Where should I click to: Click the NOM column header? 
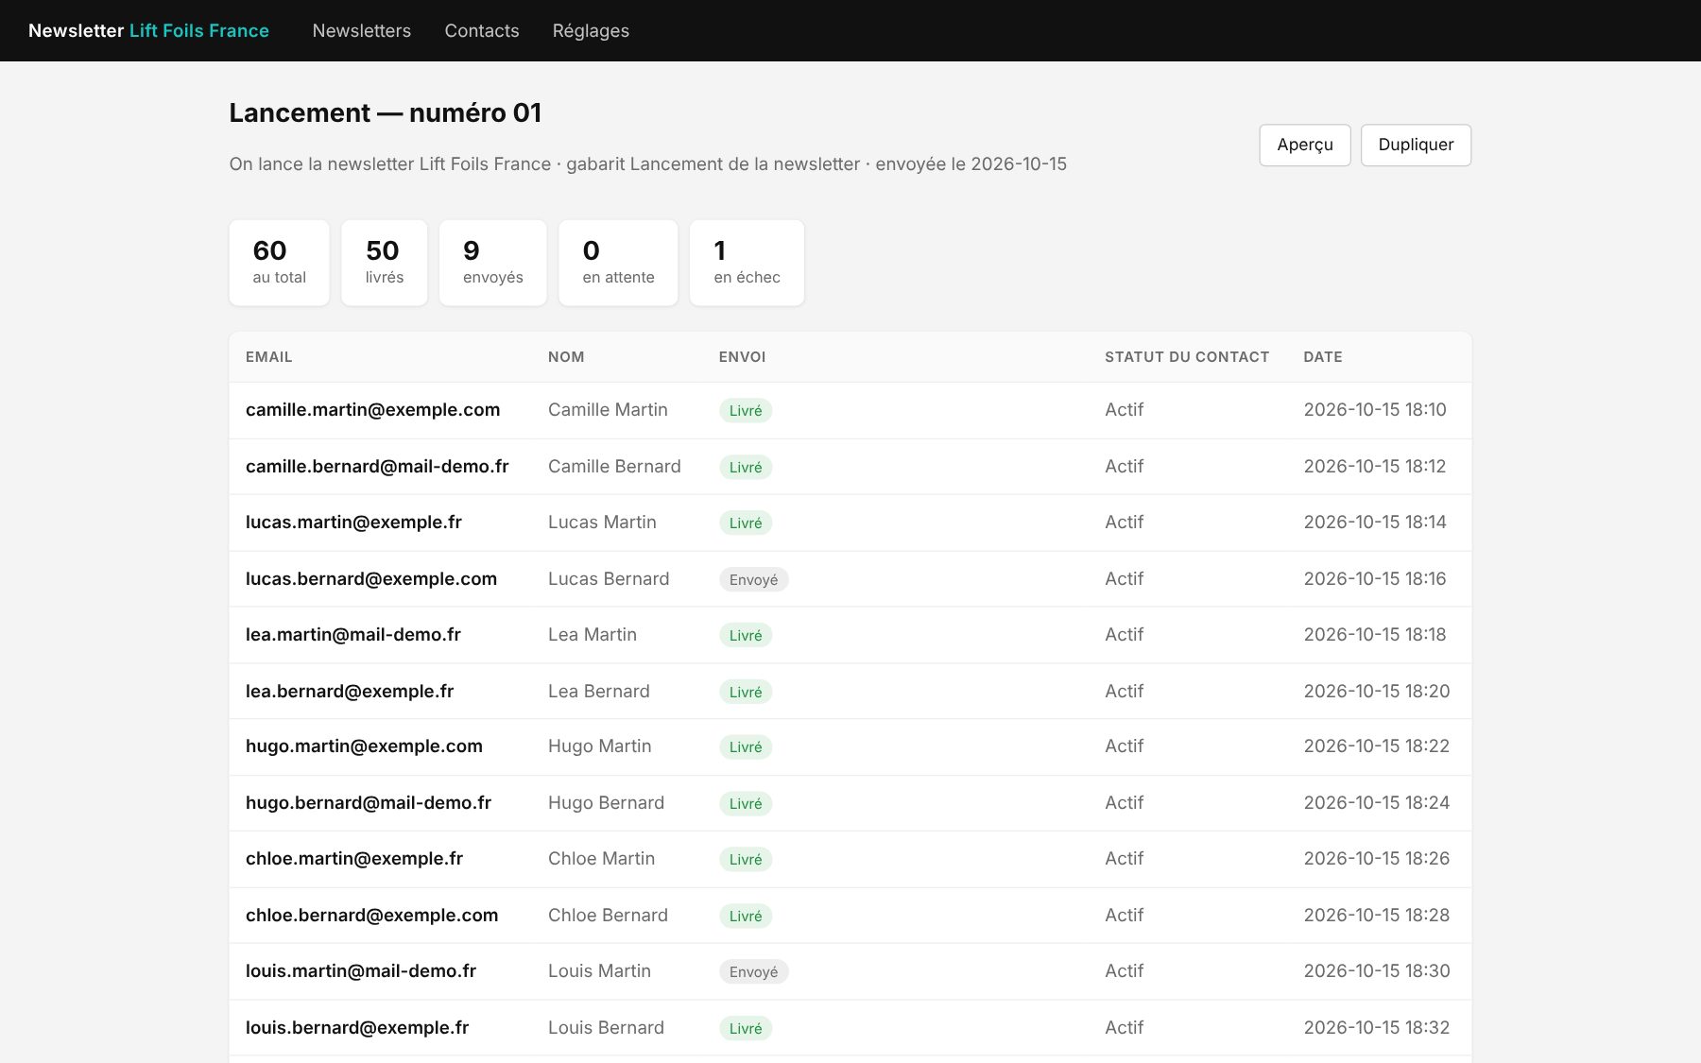pyautogui.click(x=566, y=357)
